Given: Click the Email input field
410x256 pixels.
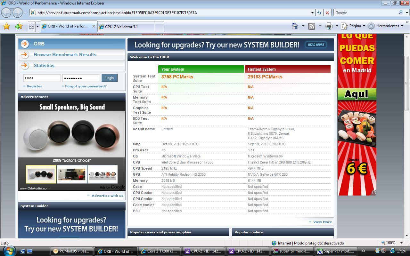Looking at the screenshot, I should (42, 78).
